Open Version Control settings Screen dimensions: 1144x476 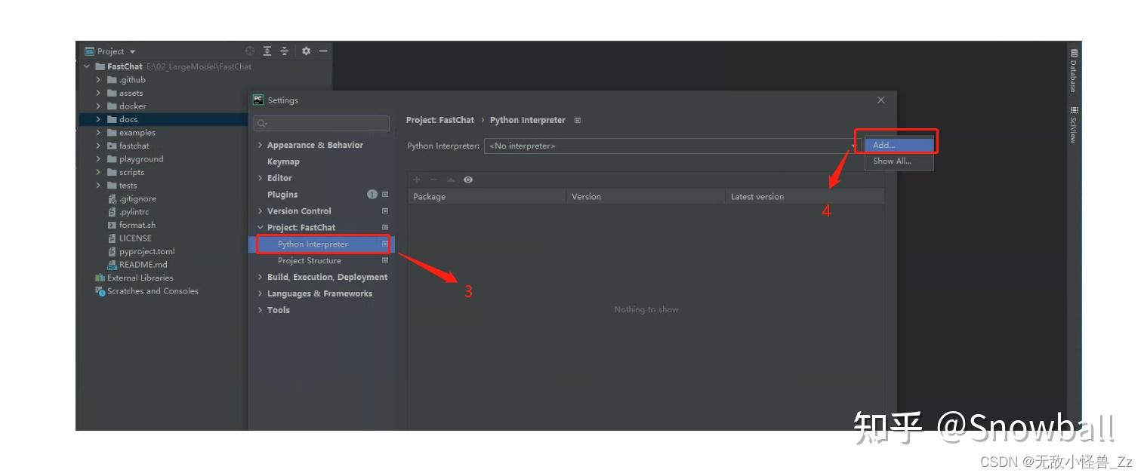299,211
